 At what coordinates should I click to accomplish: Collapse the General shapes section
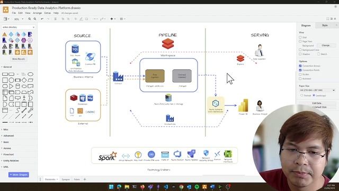tap(7, 67)
